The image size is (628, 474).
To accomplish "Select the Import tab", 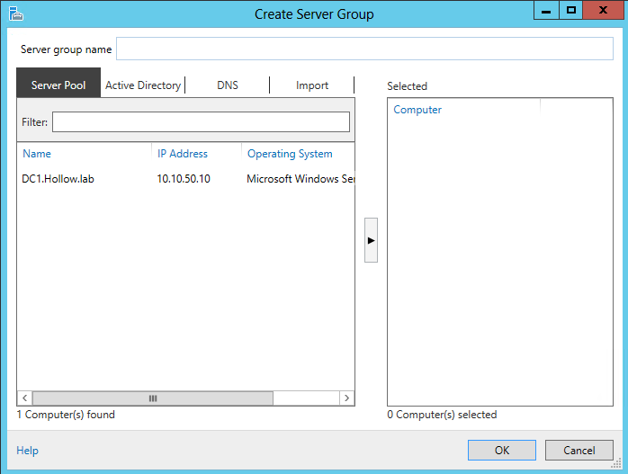I will coord(312,85).
